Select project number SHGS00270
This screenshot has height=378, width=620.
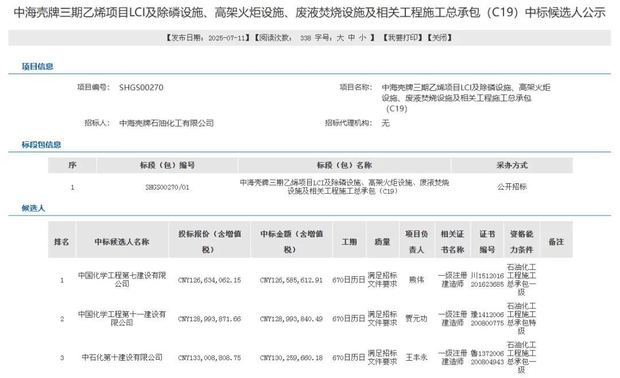[x=141, y=87]
